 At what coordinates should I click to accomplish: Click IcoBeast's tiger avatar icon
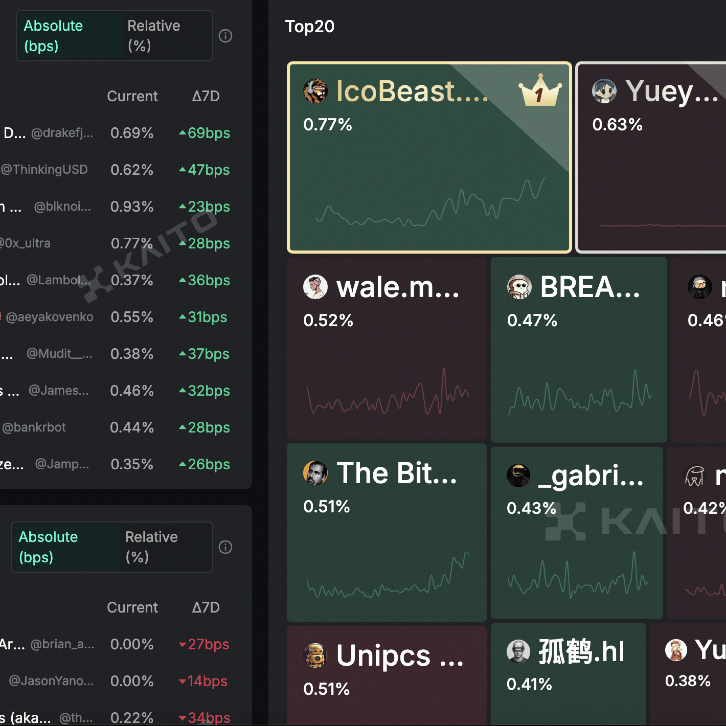click(315, 91)
